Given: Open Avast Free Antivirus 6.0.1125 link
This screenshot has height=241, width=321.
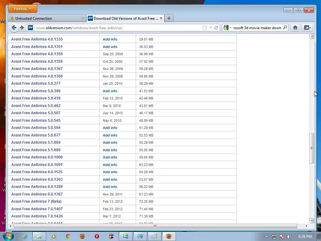Looking at the screenshot, I should pyautogui.click(x=37, y=172).
